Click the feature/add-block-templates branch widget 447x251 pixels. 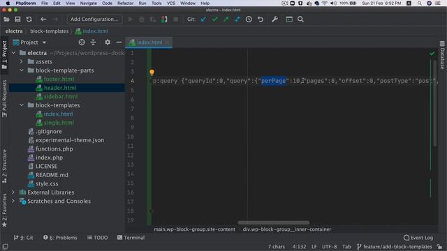click(395, 247)
